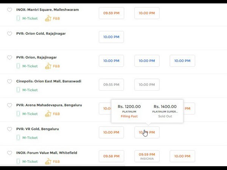Screen dimensions: 227x170
Task: Open INOX: Mantri Square, Malleshwaram cinema
Action: (x=48, y=10)
